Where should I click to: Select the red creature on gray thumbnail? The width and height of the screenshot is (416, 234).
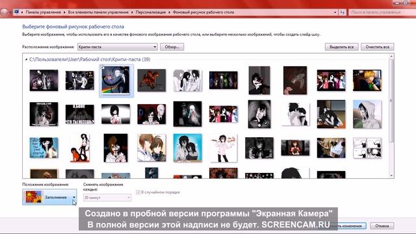point(151,81)
